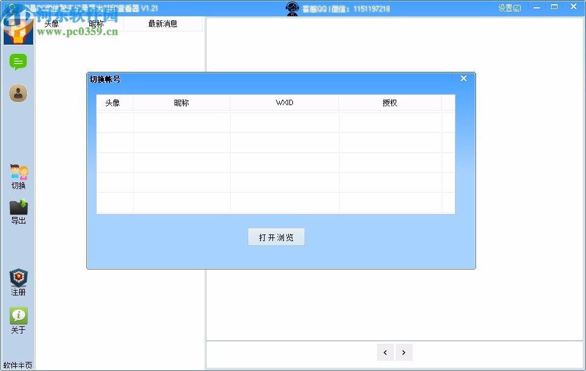Viewport: 586px width, 371px height.
Task: Select the 昵称 column header
Action: pyautogui.click(x=95, y=23)
